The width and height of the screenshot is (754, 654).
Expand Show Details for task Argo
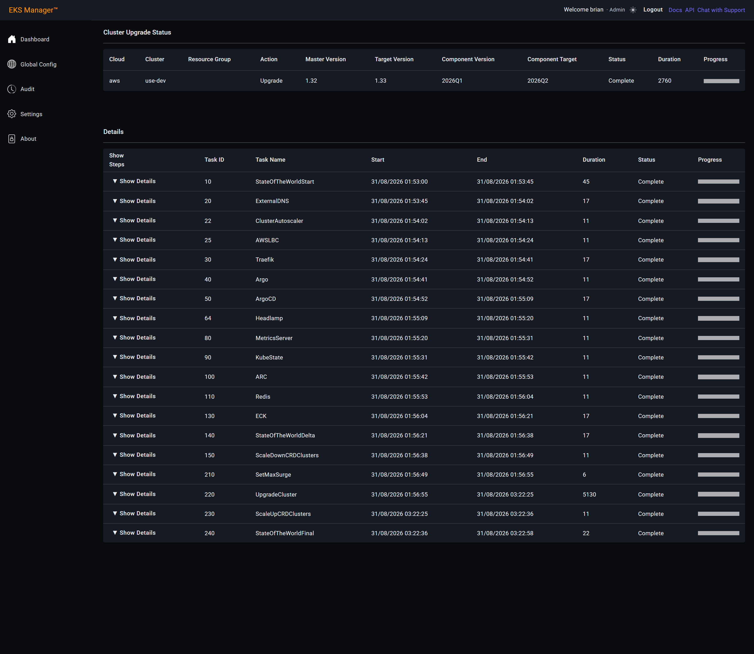(134, 279)
